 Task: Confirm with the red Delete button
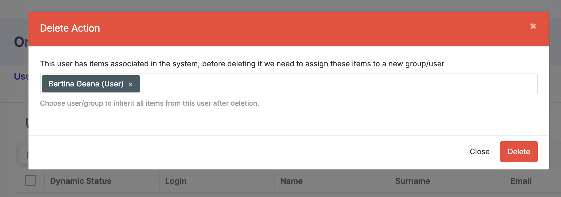518,152
